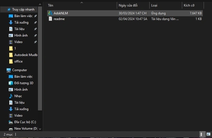
Task: Open the office folder in sidebar
Action: point(18,61)
